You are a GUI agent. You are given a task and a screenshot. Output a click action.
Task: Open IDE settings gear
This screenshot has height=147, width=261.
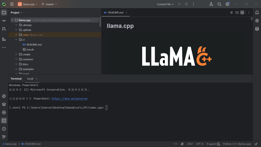228,4
